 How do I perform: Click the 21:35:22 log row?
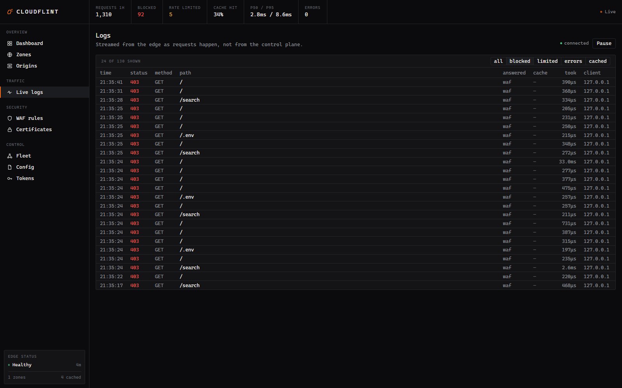point(355,277)
